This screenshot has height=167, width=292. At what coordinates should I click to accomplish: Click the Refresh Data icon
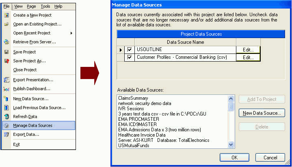point(6,117)
